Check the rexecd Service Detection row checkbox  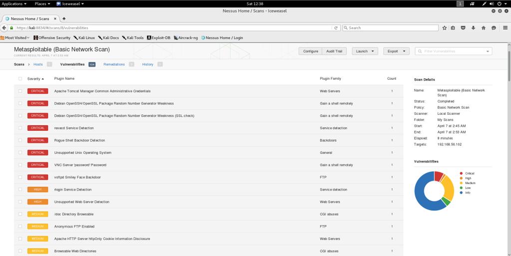point(20,128)
